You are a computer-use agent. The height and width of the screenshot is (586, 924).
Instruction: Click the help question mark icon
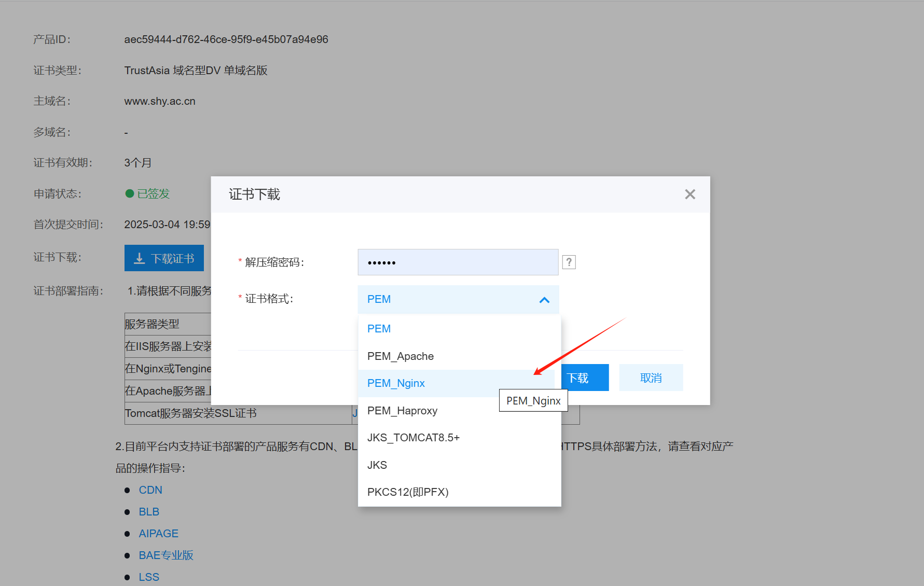[x=569, y=262]
